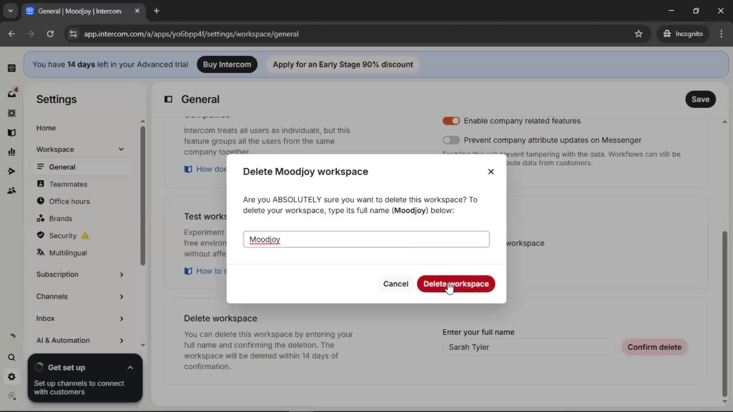Select the Security shield icon
The height and width of the screenshot is (412, 733).
click(x=40, y=235)
